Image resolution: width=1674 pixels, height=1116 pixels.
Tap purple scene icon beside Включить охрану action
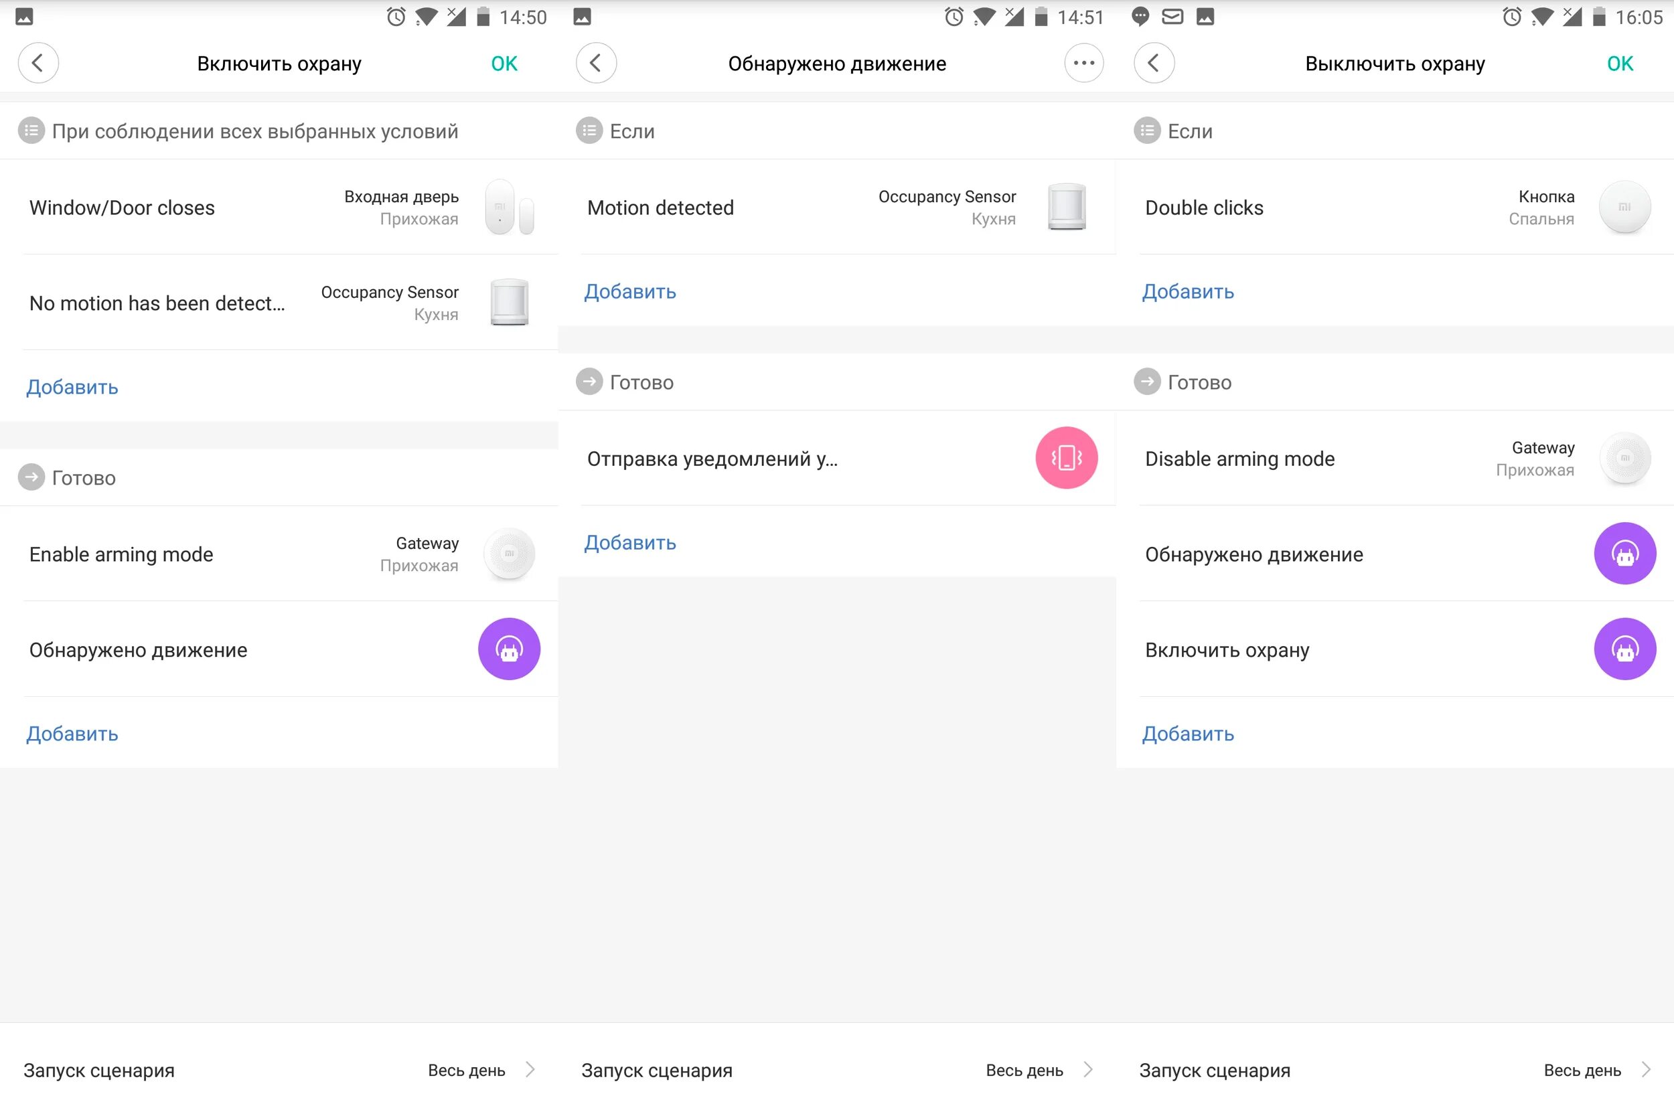pyautogui.click(x=1624, y=649)
